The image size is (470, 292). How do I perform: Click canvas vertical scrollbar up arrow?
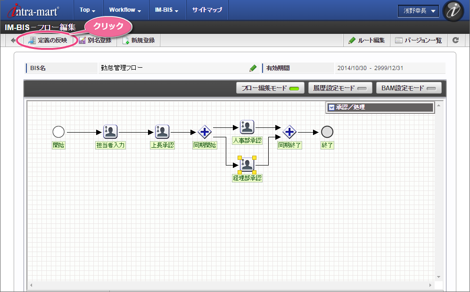pyautogui.click(x=438, y=105)
